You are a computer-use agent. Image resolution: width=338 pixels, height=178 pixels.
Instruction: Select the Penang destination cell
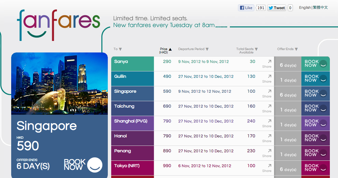point(133,153)
